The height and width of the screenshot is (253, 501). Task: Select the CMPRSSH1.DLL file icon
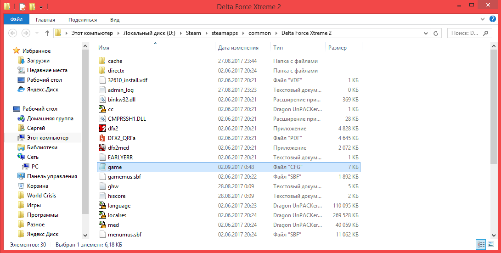point(102,118)
